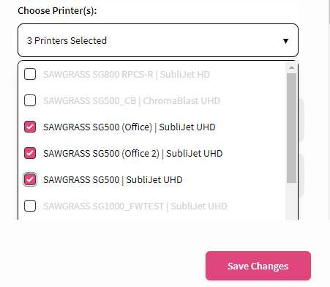330x287 pixels.
Task: Click the SG500 (Office) SubliJet UHD label text
Action: [x=130, y=127]
